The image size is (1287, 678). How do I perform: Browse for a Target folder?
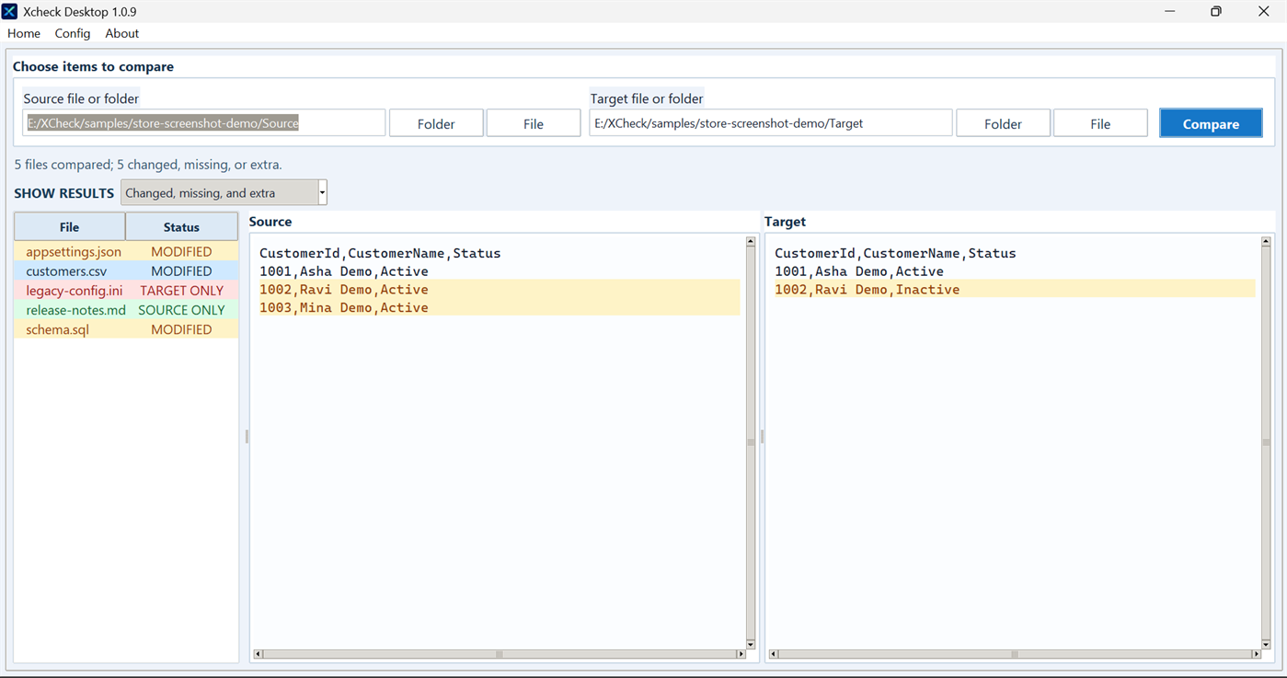tap(1003, 123)
